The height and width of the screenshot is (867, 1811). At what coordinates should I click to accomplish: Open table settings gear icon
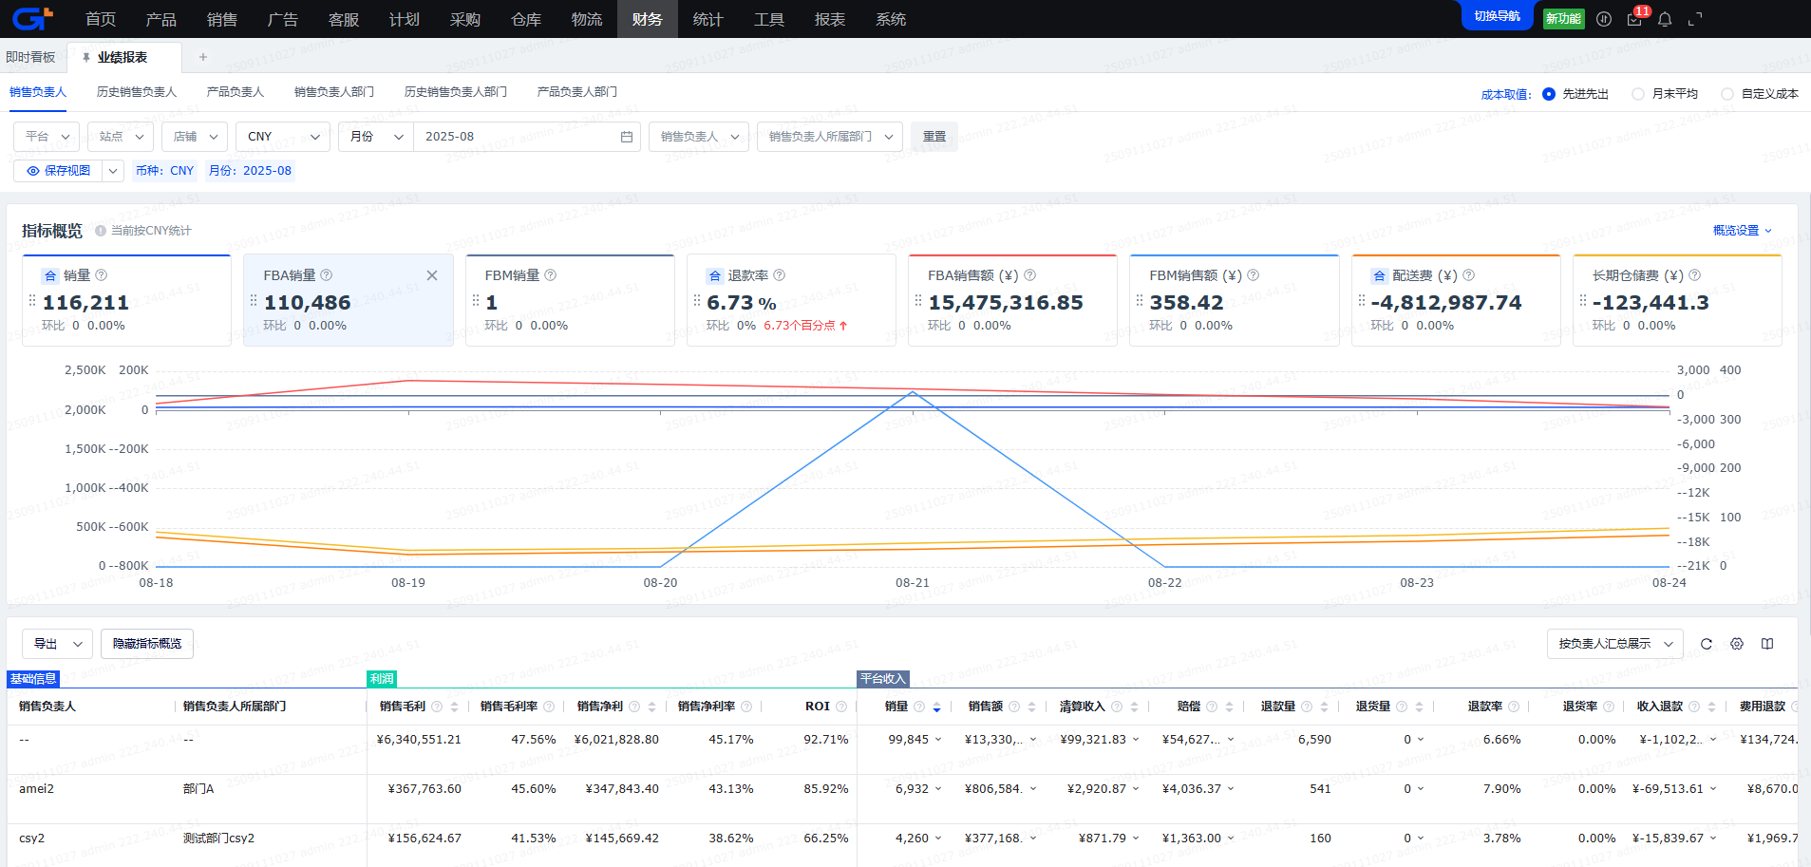1737,644
